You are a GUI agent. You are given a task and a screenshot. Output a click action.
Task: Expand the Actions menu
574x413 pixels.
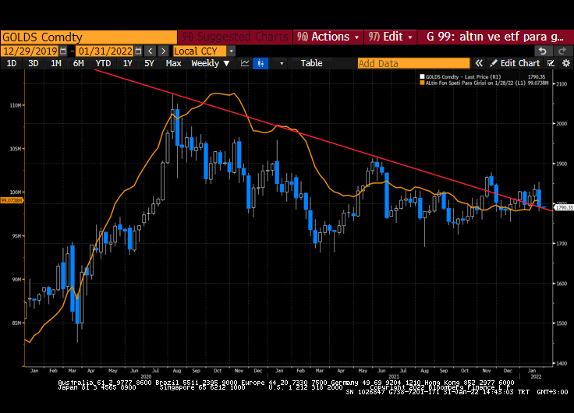(x=328, y=37)
